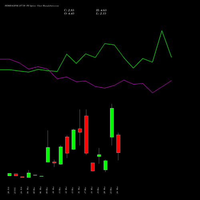Click the FEDERALBNK PE Option chart title

tap(32, 6)
